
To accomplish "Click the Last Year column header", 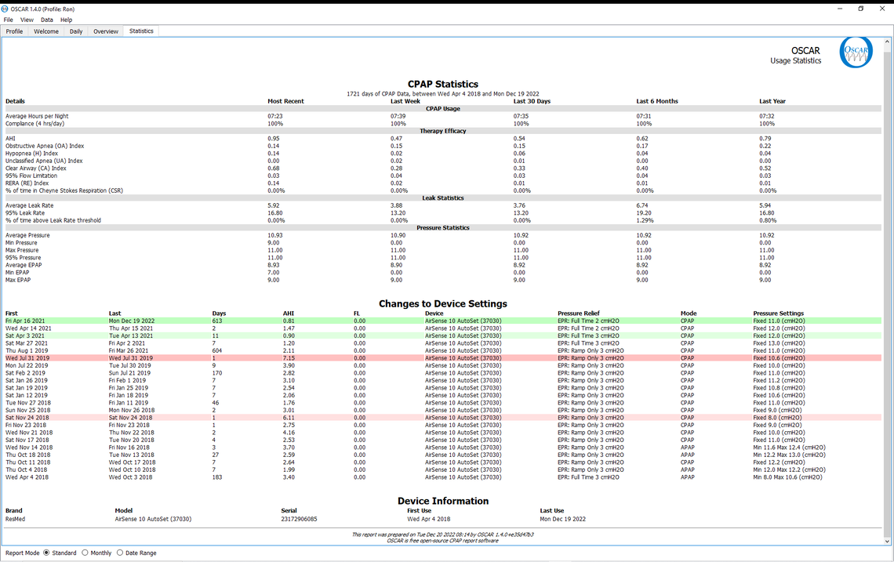I will coord(772,101).
